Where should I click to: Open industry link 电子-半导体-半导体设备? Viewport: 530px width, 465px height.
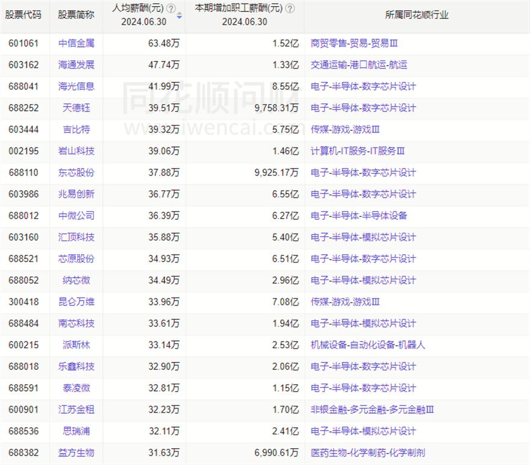(359, 216)
